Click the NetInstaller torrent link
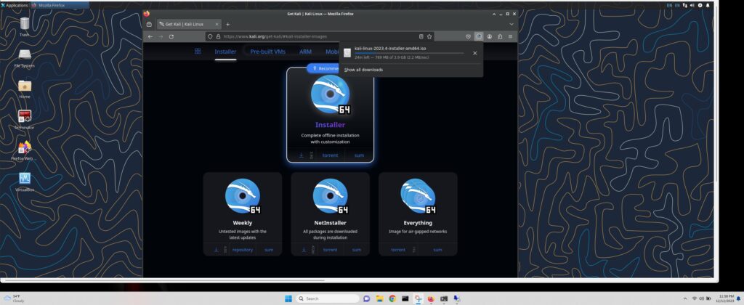The width and height of the screenshot is (744, 305). pyautogui.click(x=330, y=250)
